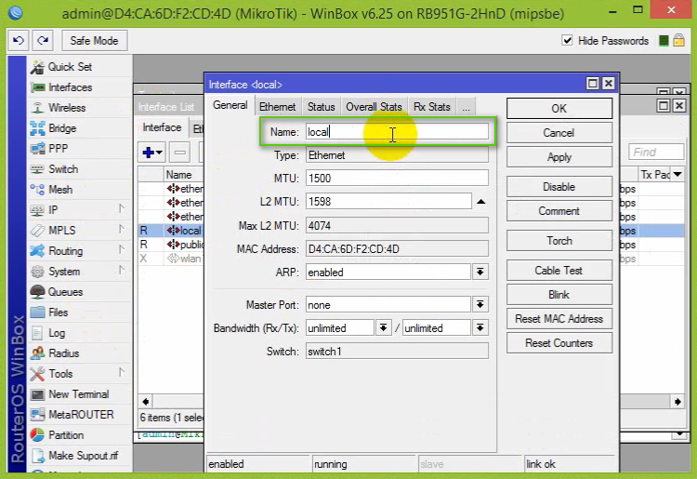
Task: Click the Torch button
Action: [559, 241]
